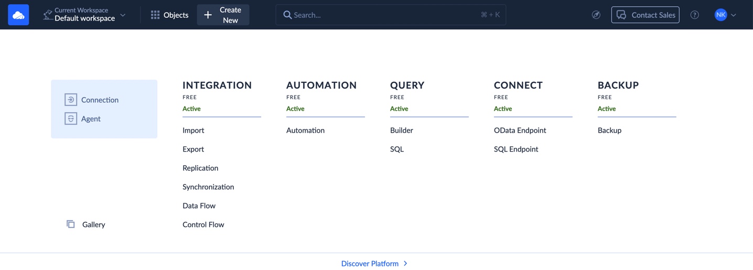Open the Gallery link
The image size is (753, 270).
pos(93,224)
